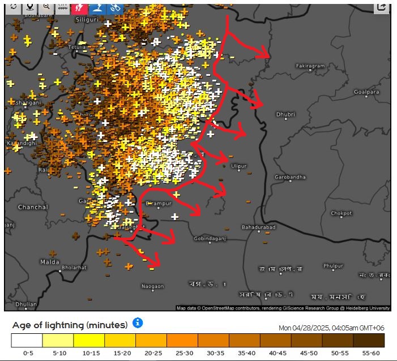Click the Gobindaganj place label

(210, 239)
